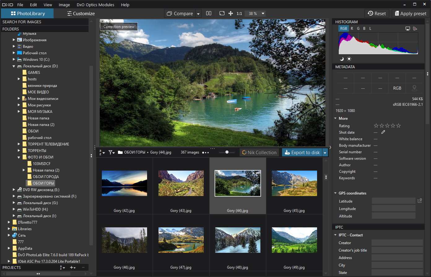The height and width of the screenshot is (277, 431).
Task: Toggle the highlight clipping sun icon
Action: (x=349, y=59)
